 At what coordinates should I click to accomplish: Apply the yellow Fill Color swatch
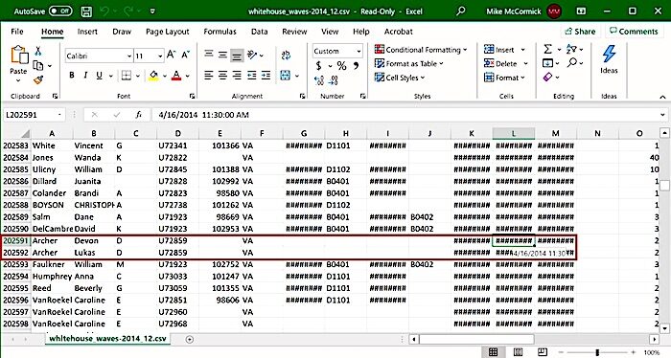coord(153,76)
